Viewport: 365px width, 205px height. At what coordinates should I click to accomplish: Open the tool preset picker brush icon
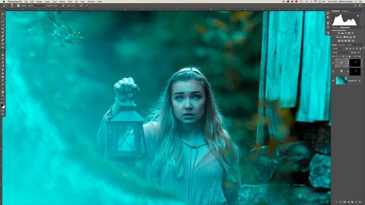(x=4, y=6)
